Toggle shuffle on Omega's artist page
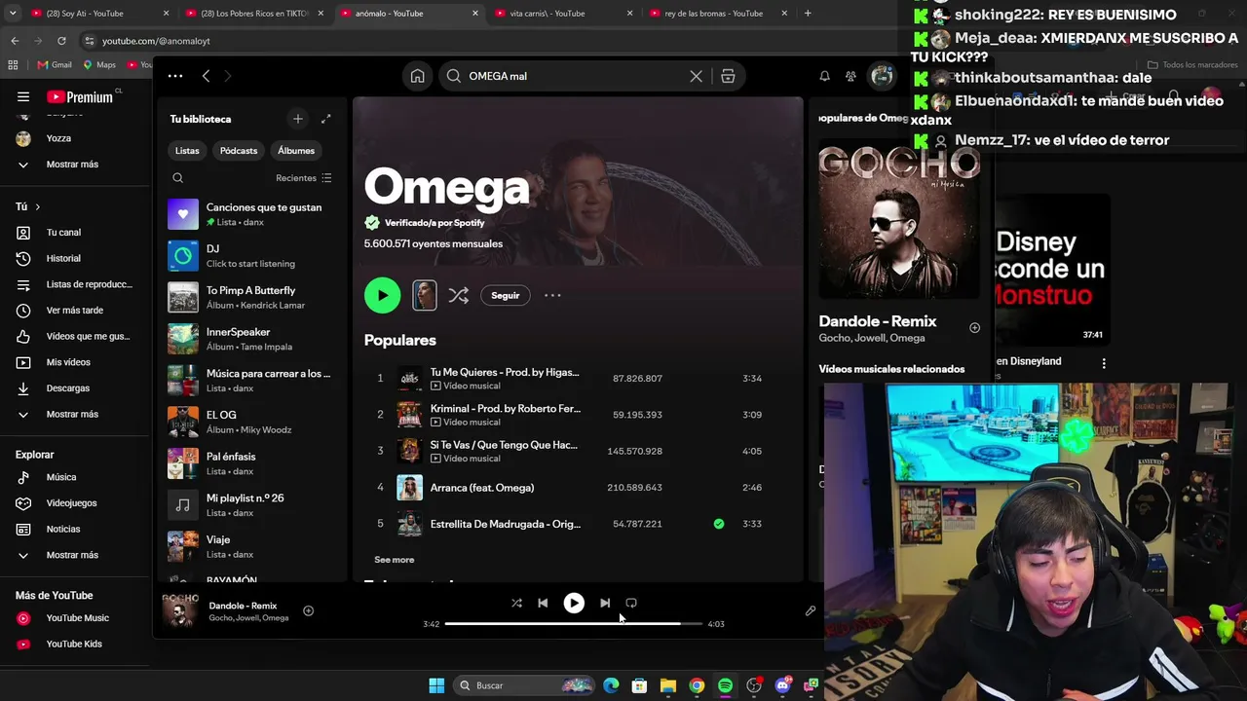This screenshot has height=701, width=1247. 459,295
